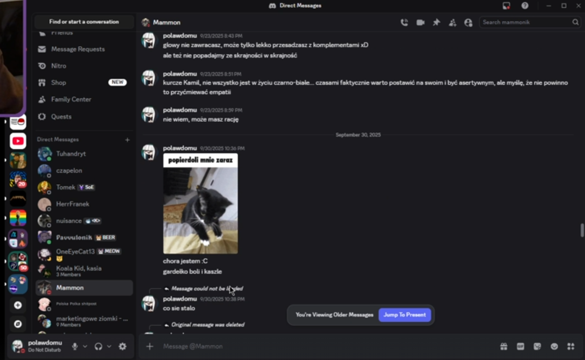Expand the microphone input options arrow
585x360 pixels.
pyautogui.click(x=85, y=346)
